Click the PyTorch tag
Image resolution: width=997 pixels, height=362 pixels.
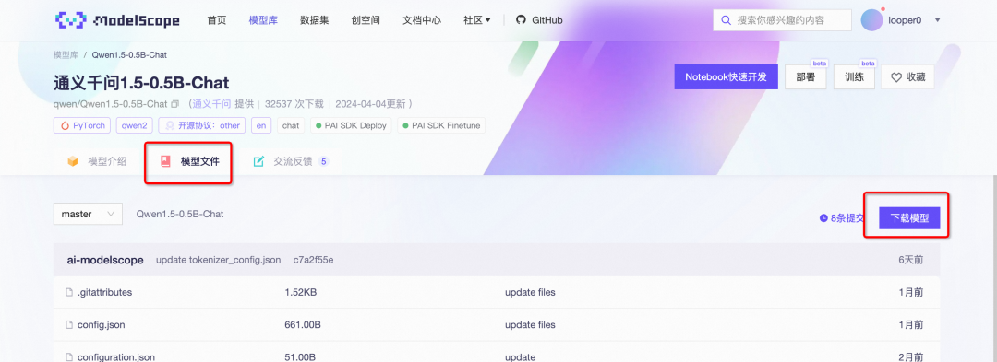(x=83, y=125)
